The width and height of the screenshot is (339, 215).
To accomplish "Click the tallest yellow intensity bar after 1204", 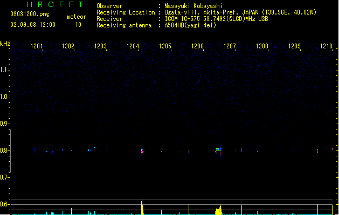I will pyautogui.click(x=142, y=207).
